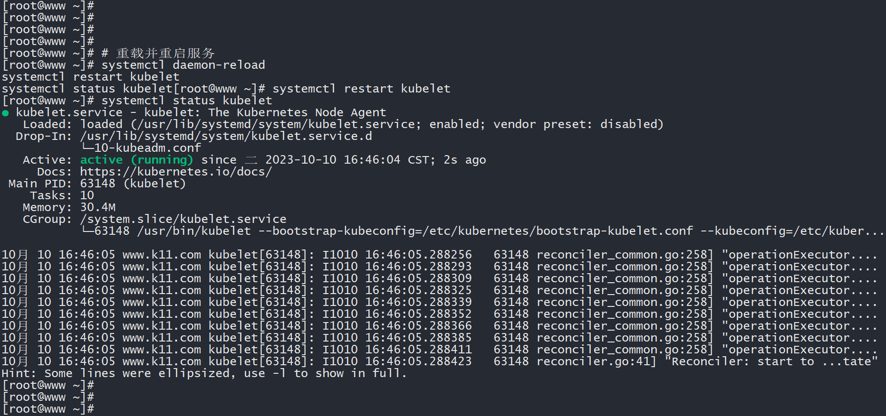This screenshot has height=416, width=886.
Task: Click the Chinese comment about reloading services
Action: point(165,53)
